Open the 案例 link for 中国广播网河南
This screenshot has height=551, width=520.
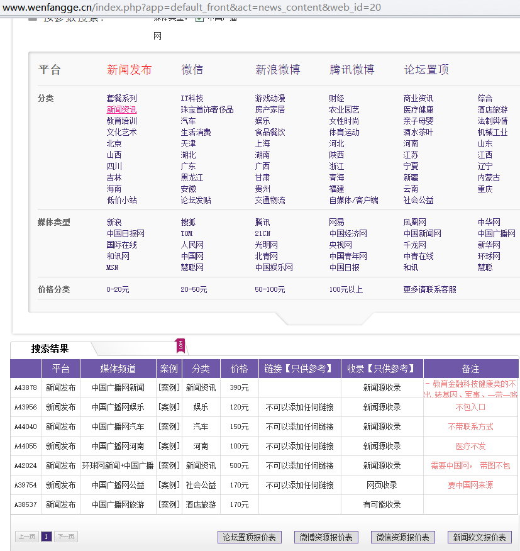click(169, 447)
